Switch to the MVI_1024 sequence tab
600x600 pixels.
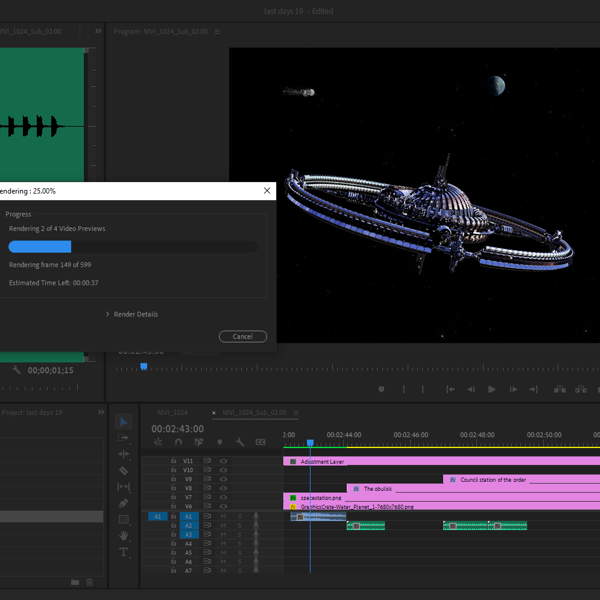click(x=172, y=412)
